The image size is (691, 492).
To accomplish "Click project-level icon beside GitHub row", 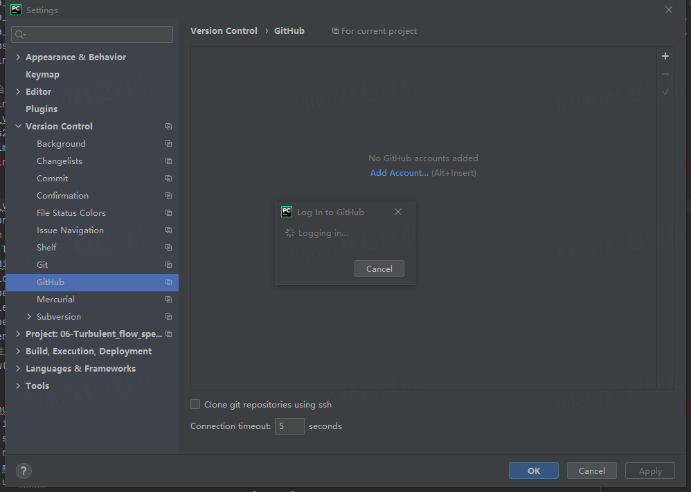I will (168, 282).
